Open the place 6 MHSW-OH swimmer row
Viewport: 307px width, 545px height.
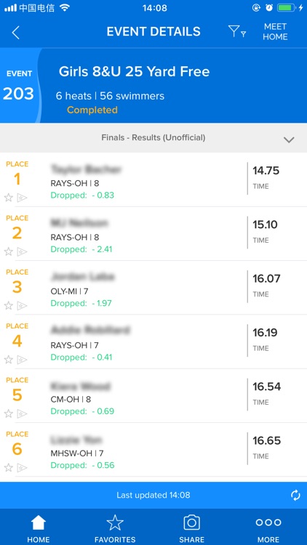tap(153, 450)
